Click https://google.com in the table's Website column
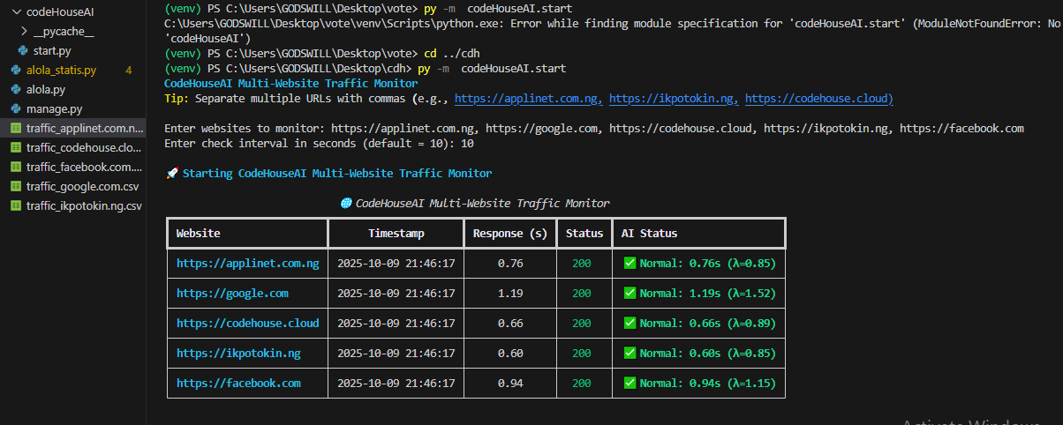Screen dimensions: 1063x425 point(232,293)
